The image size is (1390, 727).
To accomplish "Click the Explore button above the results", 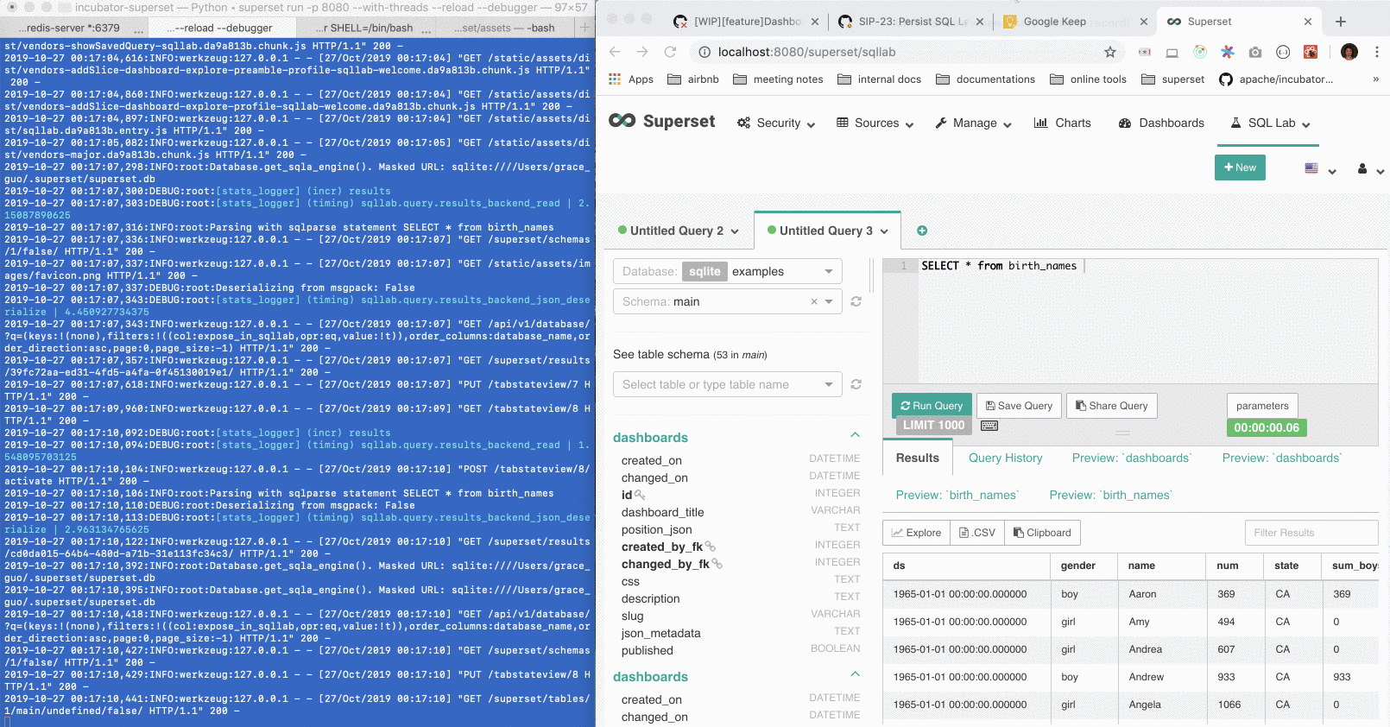I will point(916,533).
